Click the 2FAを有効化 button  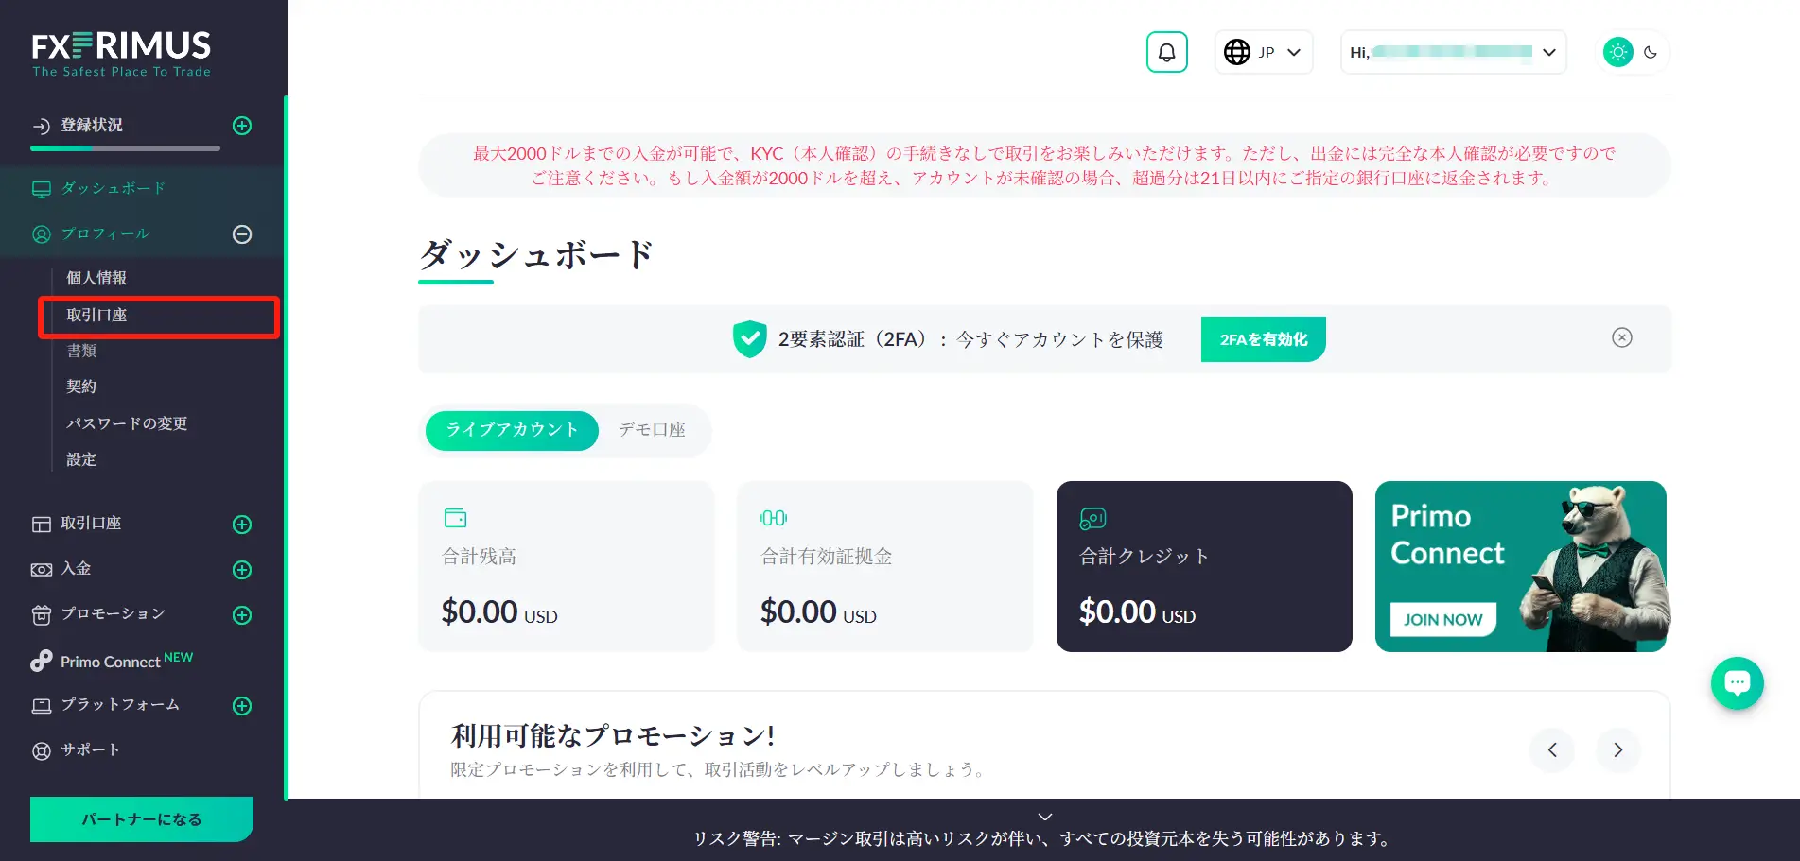coord(1263,339)
